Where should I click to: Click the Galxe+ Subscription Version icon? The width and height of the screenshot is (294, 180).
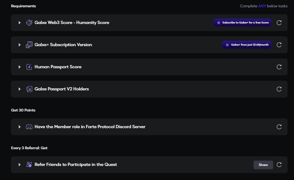click(x=29, y=45)
